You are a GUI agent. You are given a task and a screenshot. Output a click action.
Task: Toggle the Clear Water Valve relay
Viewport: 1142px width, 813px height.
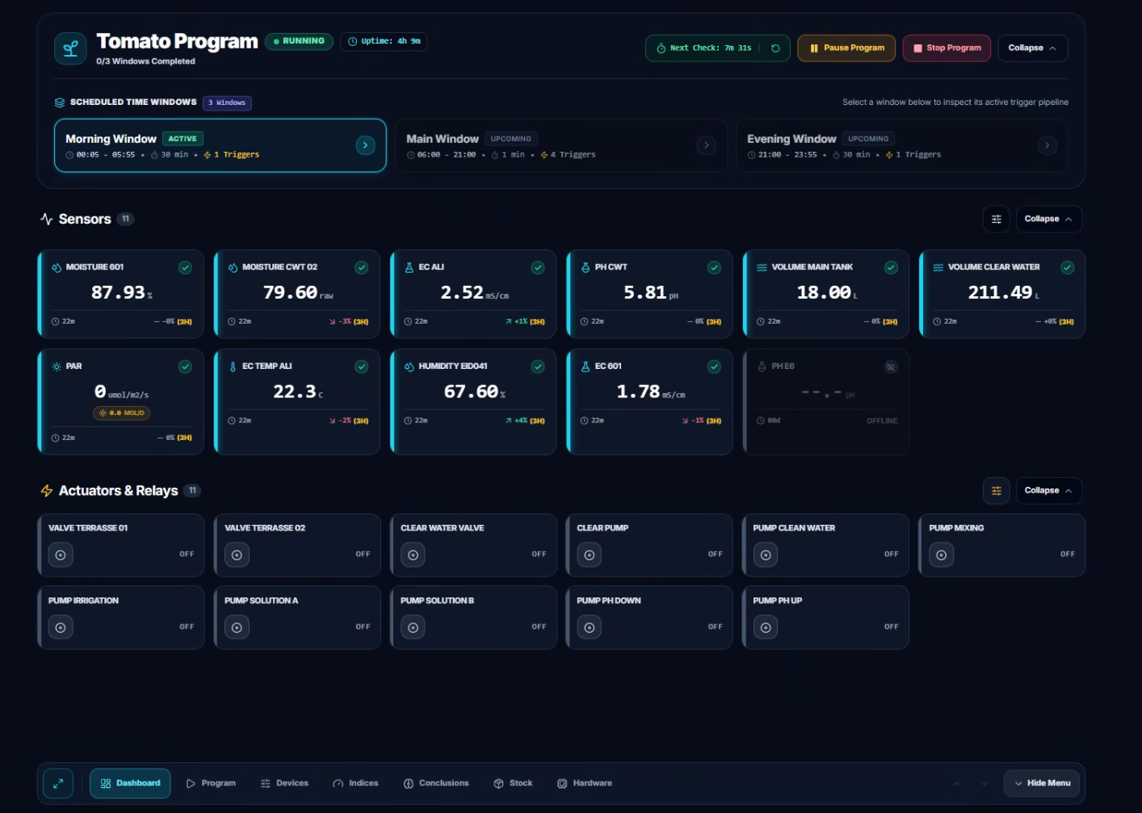click(x=413, y=555)
